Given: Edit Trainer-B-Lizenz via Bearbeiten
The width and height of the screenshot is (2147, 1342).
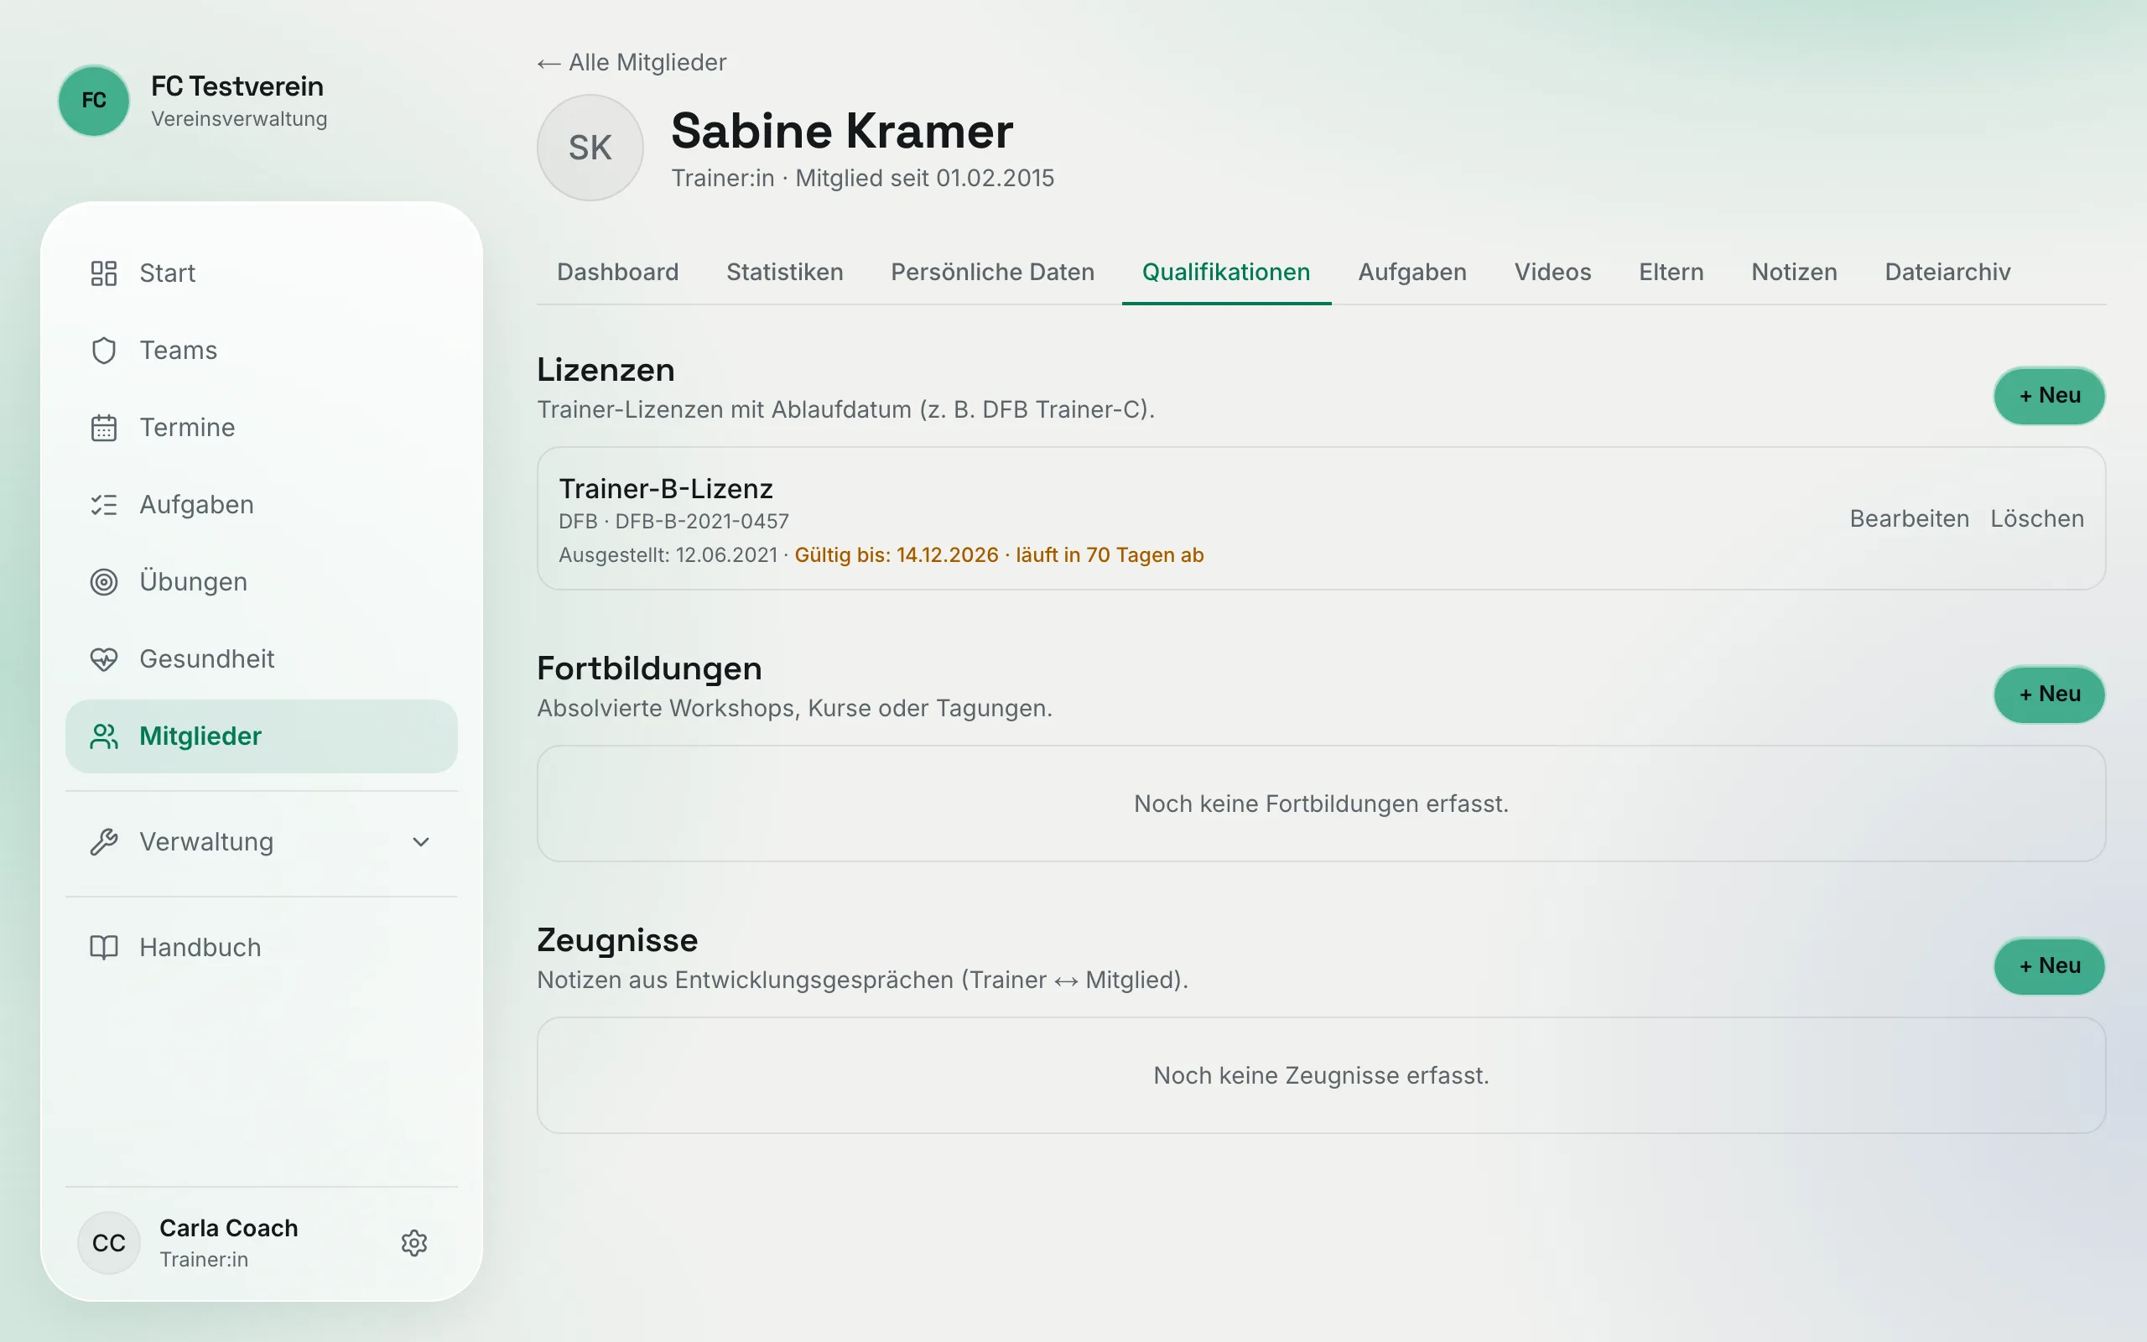Looking at the screenshot, I should [1908, 519].
